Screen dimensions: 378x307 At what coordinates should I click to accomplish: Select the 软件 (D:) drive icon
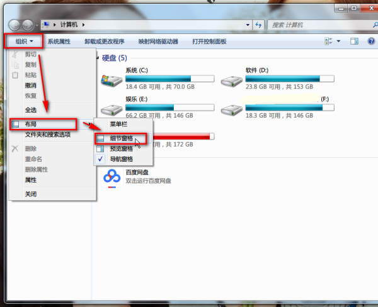[x=231, y=81]
